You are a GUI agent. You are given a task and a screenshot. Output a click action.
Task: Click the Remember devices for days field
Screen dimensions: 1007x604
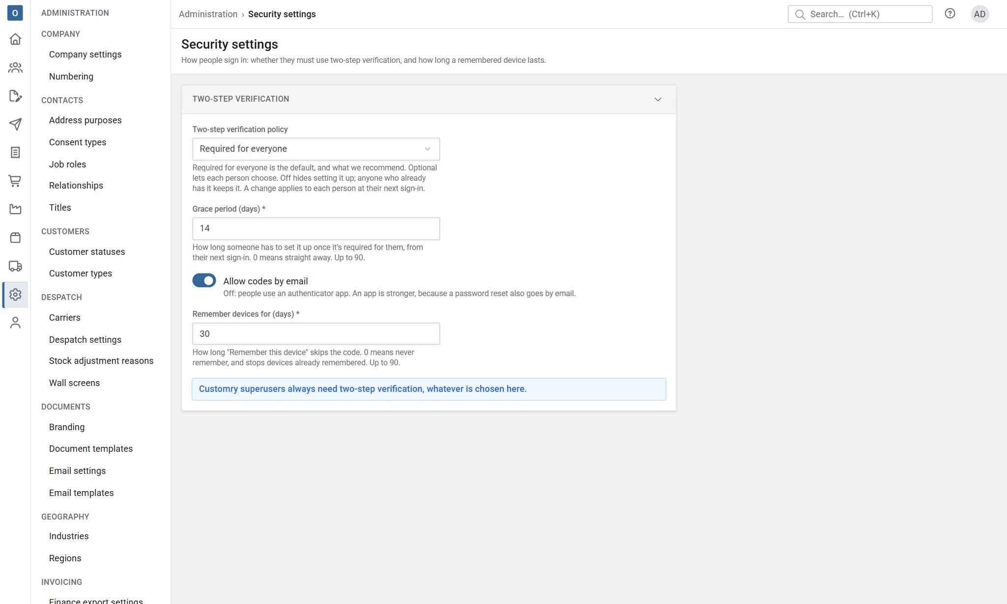pos(316,334)
